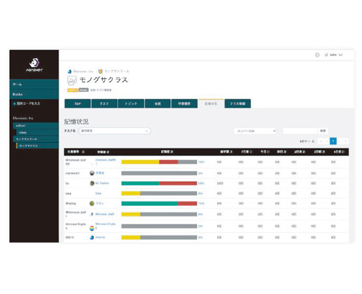The width and height of the screenshot is (362, 294).
Task: Open the member filter dropdown
Action: 255,131
